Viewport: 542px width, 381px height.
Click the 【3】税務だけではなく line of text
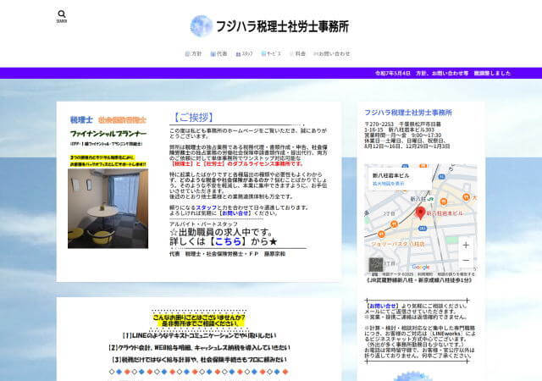pos(199,360)
